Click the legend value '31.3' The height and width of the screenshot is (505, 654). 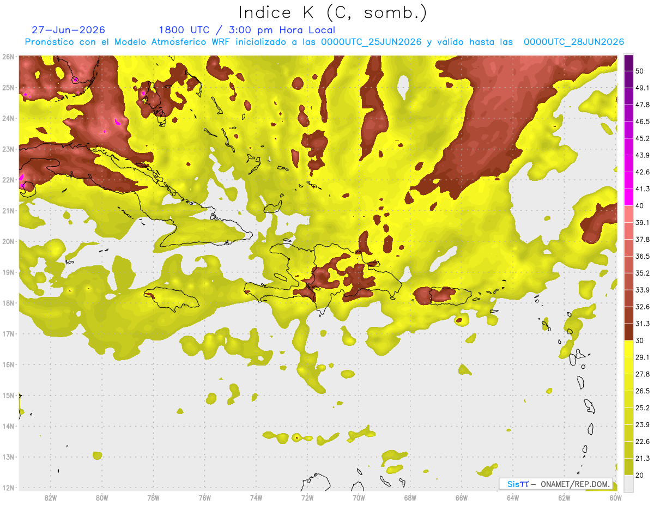[643, 324]
